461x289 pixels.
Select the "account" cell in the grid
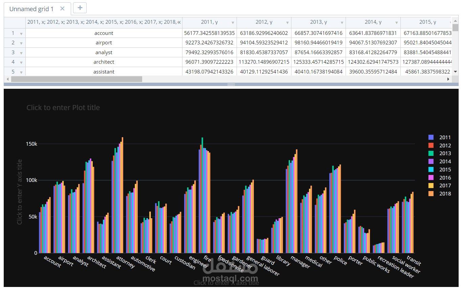pyautogui.click(x=104, y=33)
